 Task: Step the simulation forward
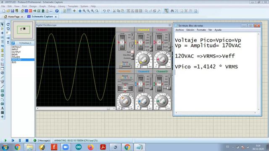pyautogui.click(x=13, y=141)
